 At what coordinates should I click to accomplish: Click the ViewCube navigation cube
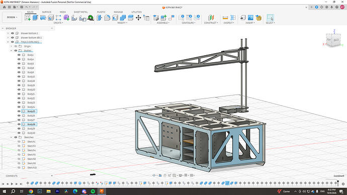click(333, 40)
